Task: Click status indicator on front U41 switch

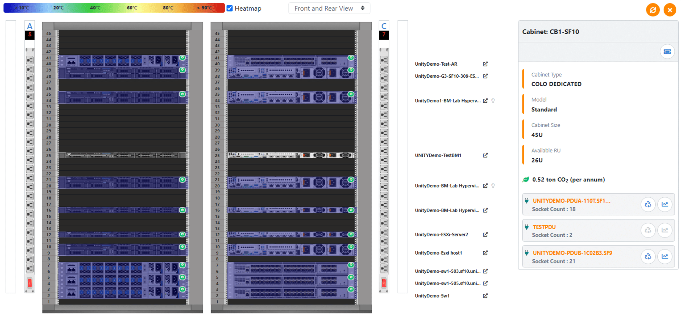Action: tap(182, 58)
